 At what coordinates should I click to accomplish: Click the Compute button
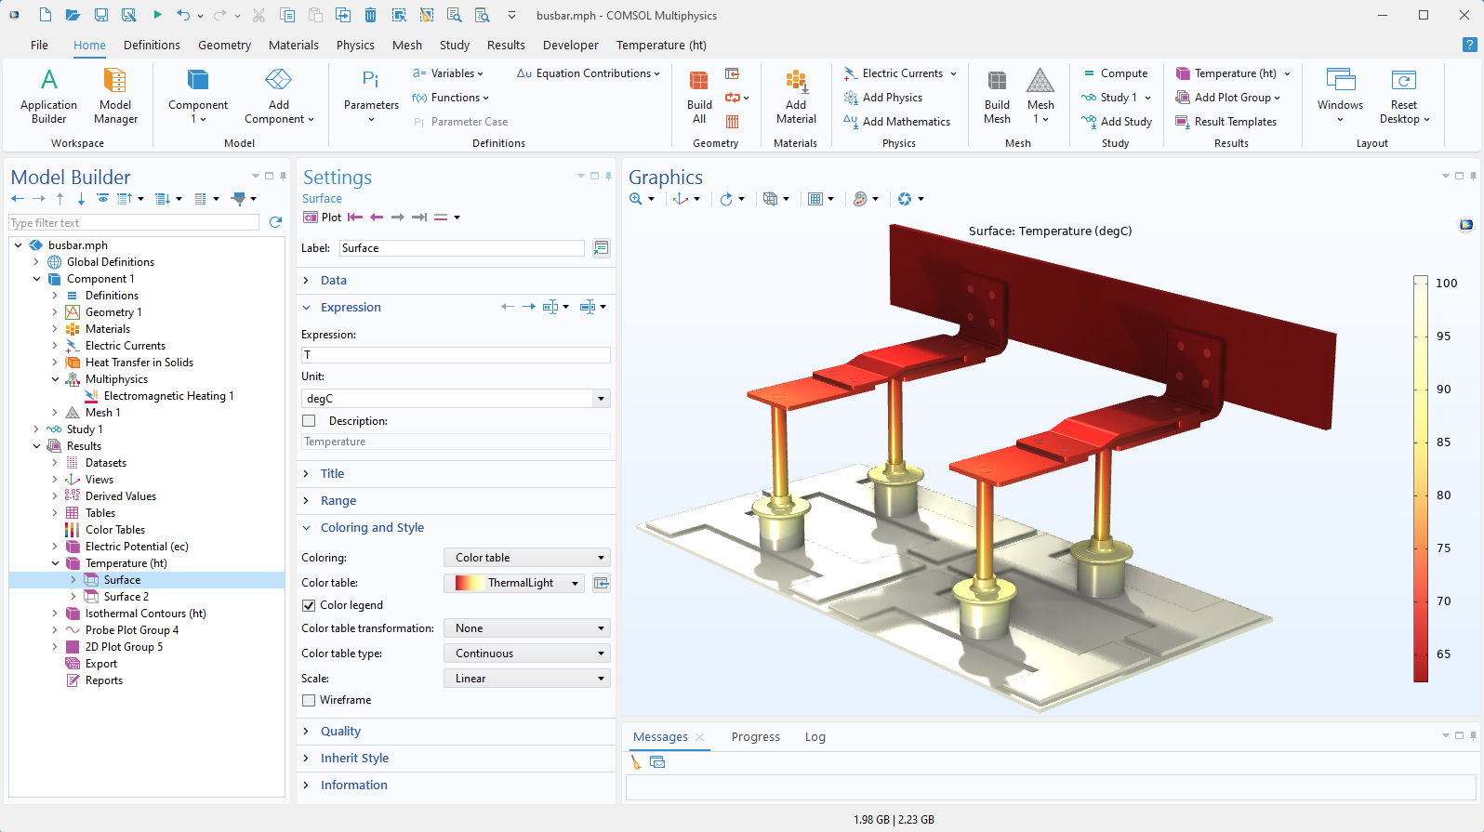[x=1116, y=73]
